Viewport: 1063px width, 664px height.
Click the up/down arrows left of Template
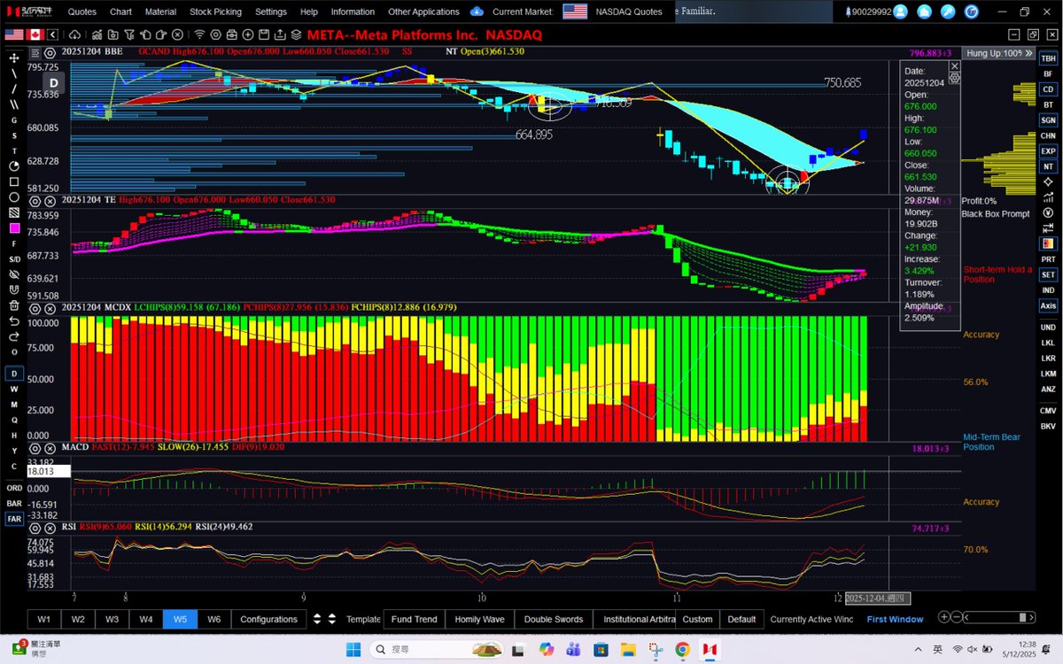[x=333, y=619]
